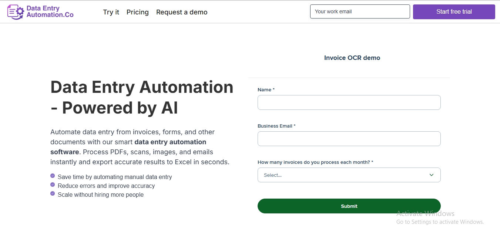The height and width of the screenshot is (233, 500).
Task: Click the checkmark bullet beside "Reduce errors"
Action: [53, 185]
